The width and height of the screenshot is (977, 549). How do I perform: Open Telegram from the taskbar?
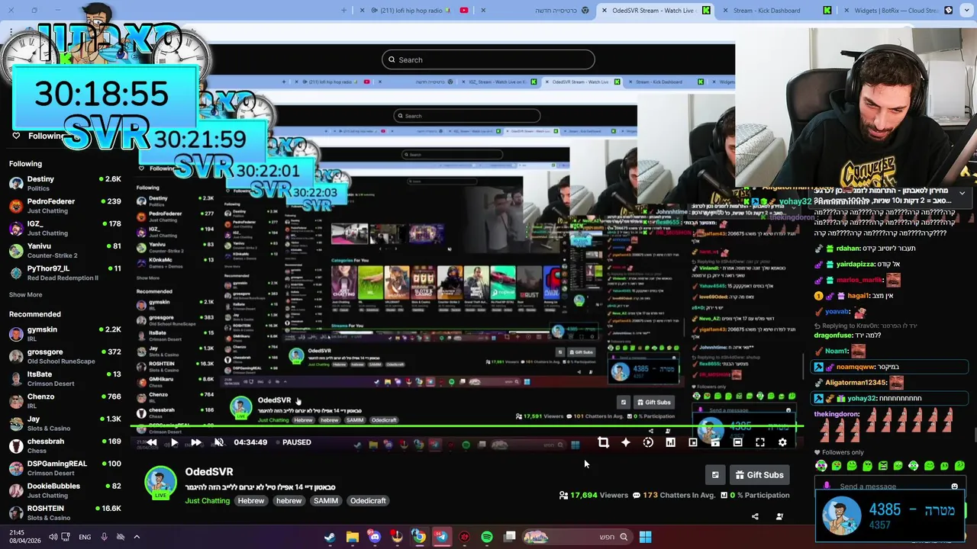(441, 537)
